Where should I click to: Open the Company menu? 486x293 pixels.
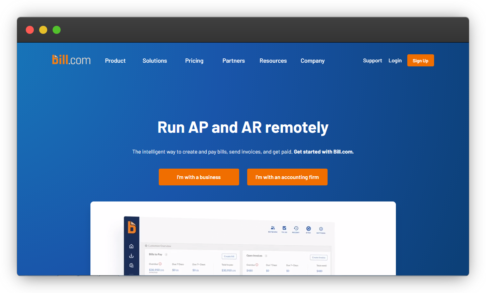coord(313,61)
